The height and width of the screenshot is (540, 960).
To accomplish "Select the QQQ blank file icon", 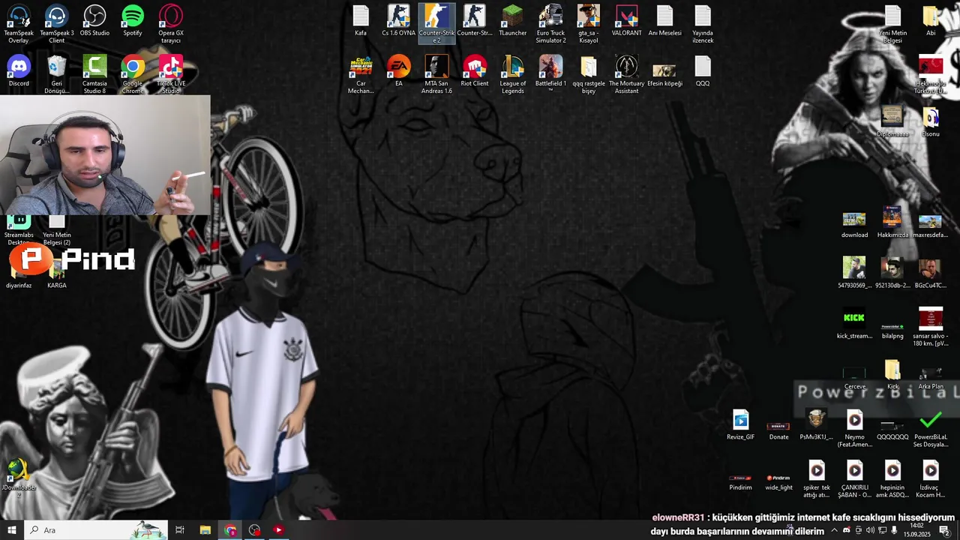I will [703, 71].
